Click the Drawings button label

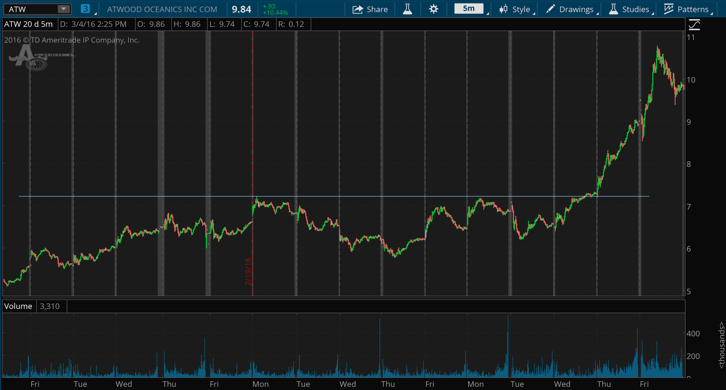coord(576,9)
